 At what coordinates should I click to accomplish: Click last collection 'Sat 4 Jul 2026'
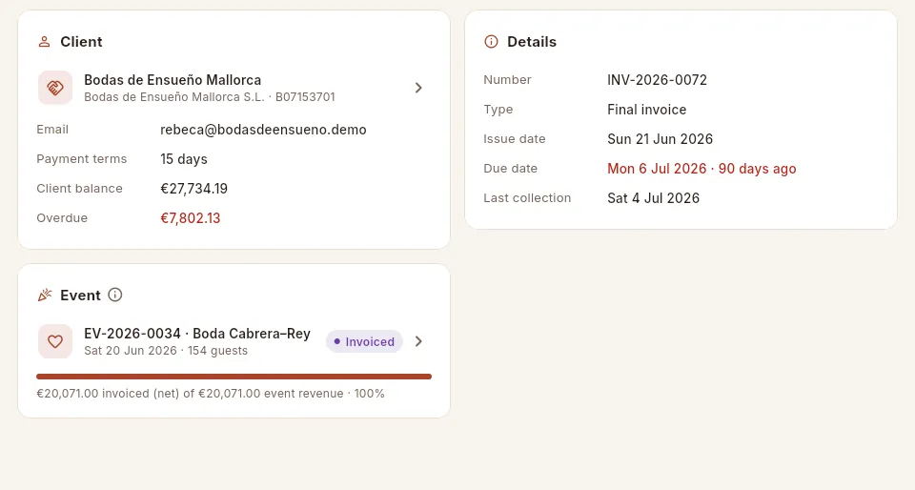tap(653, 198)
